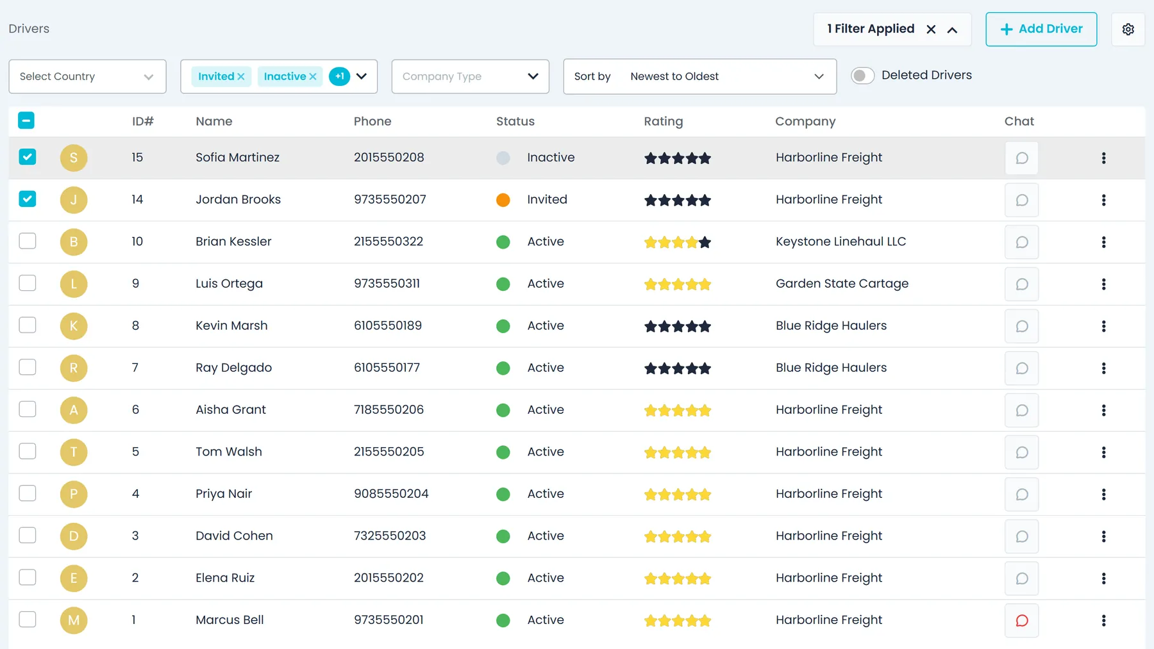Open more options menu for David Cohen
The width and height of the screenshot is (1154, 649).
(x=1103, y=536)
